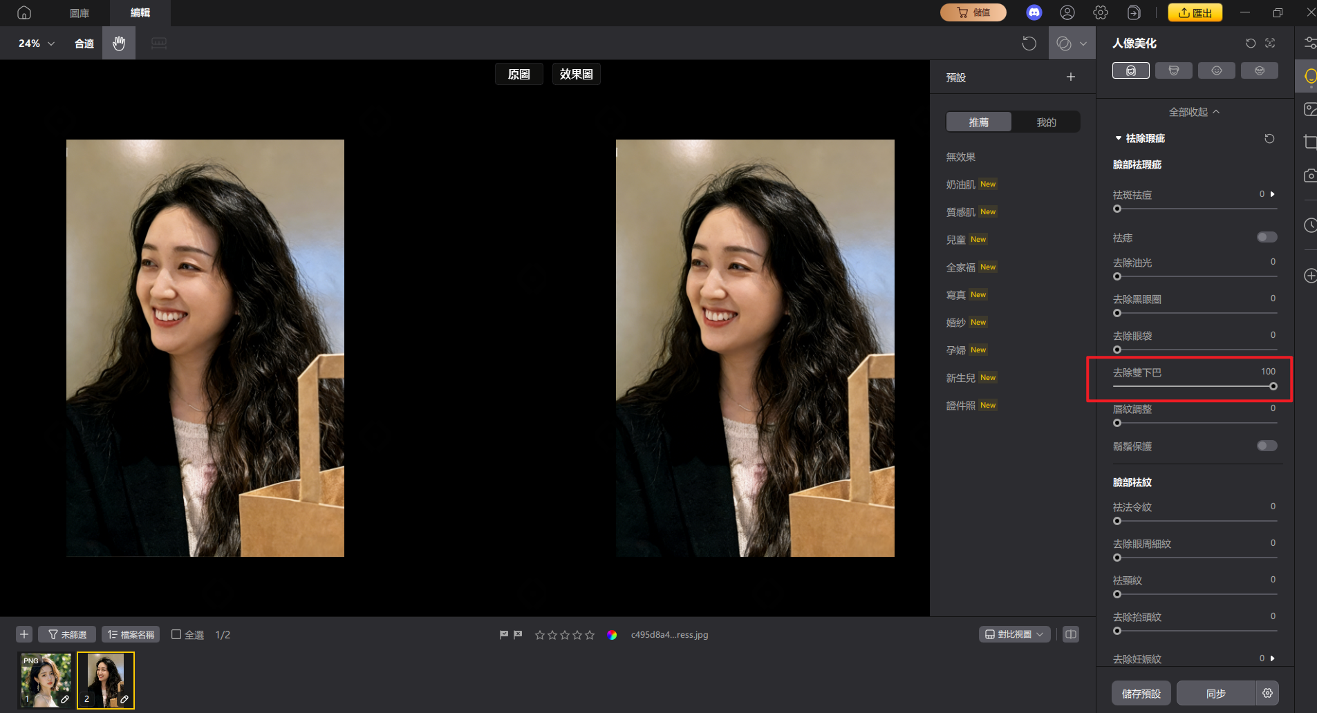This screenshot has height=713, width=1317.
Task: Click the 匯出 export button
Action: coord(1193,12)
